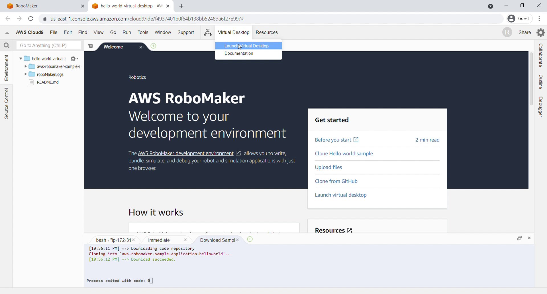Open the Edit menu
547x294 pixels.
point(68,32)
